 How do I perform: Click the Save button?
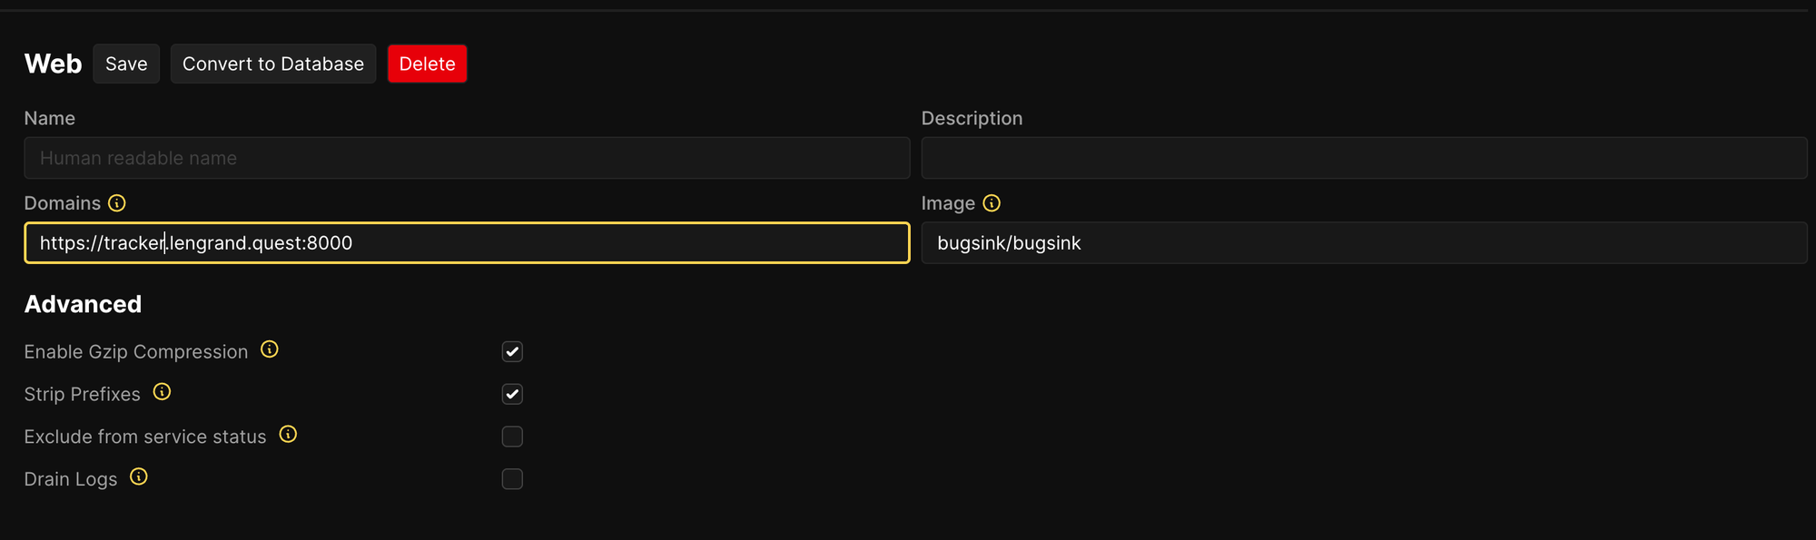[x=126, y=64]
